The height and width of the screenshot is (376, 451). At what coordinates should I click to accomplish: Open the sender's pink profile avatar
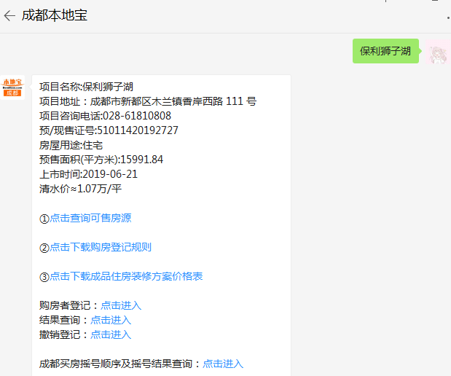click(438, 52)
